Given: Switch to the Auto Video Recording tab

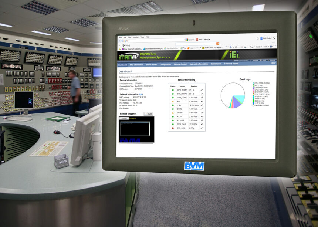Looking at the screenshot, I should coord(199,64).
